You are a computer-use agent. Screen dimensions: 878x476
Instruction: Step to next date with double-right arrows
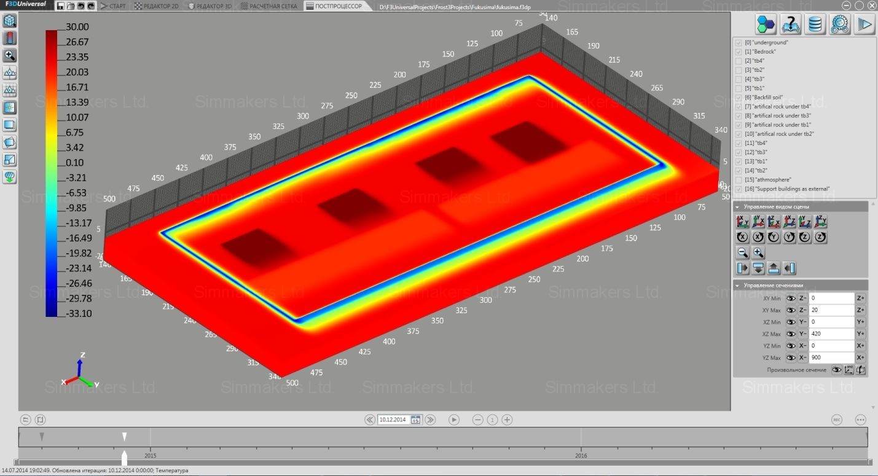pos(430,419)
